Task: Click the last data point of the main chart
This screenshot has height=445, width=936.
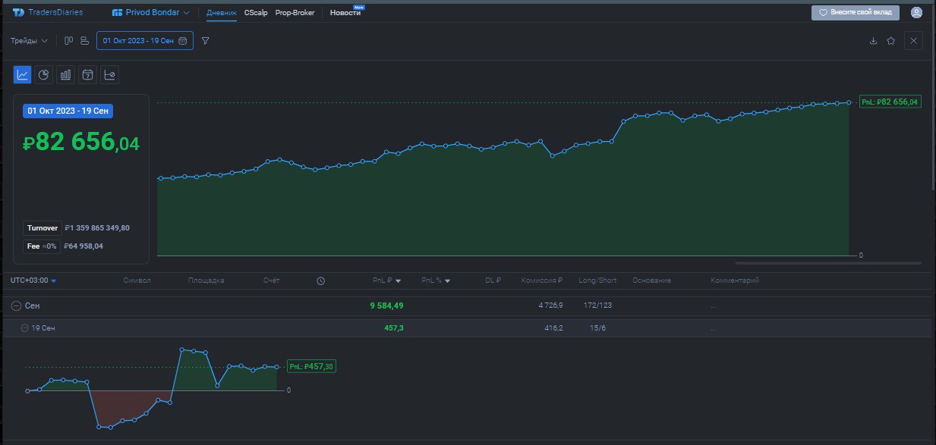Action: click(x=849, y=102)
